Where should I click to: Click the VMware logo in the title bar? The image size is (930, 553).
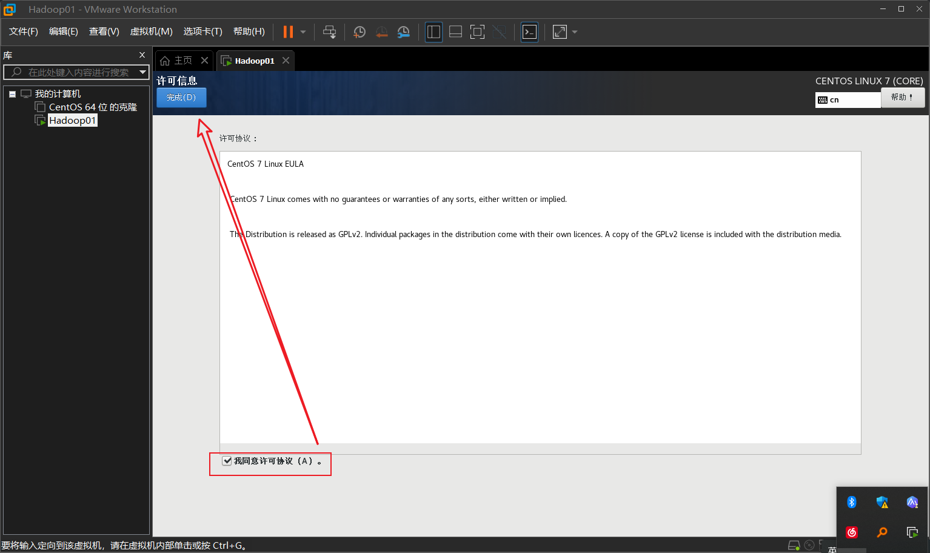coord(10,9)
